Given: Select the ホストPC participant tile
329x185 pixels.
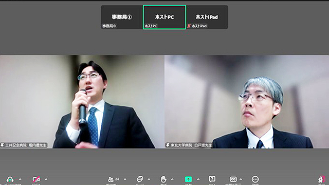Looking at the screenshot, I should [x=164, y=17].
